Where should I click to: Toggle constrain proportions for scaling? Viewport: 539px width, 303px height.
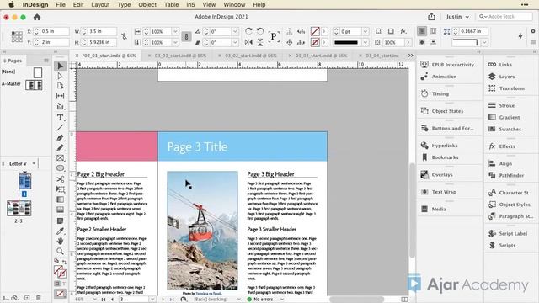(186, 36)
